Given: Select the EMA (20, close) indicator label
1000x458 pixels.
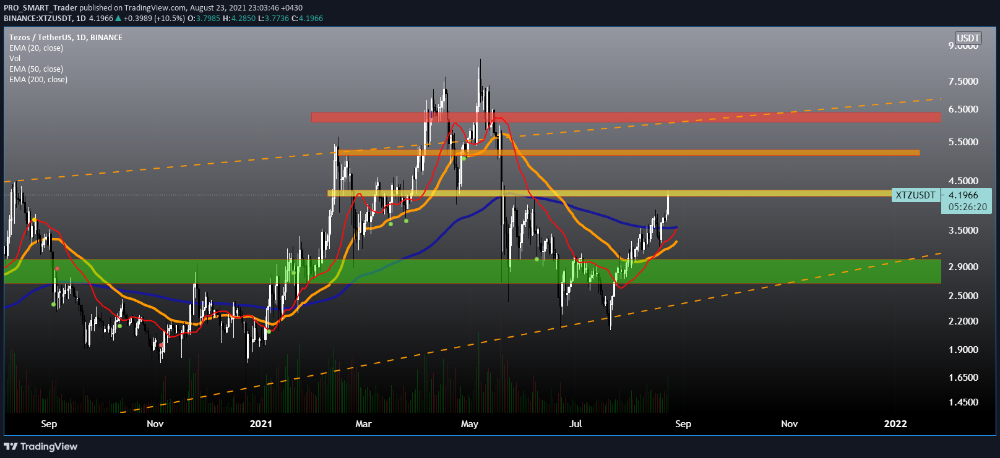Looking at the screenshot, I should 36,48.
